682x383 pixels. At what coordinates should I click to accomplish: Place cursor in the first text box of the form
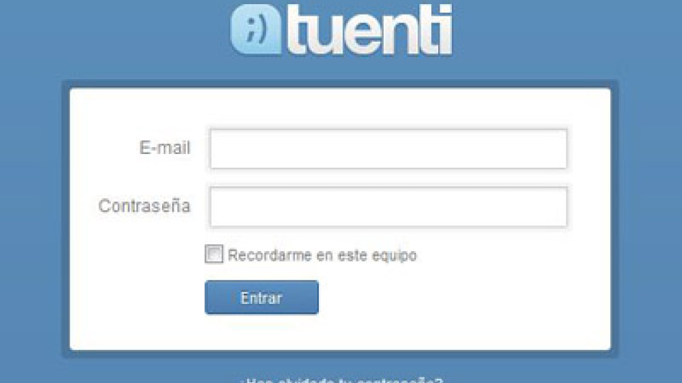pos(389,149)
